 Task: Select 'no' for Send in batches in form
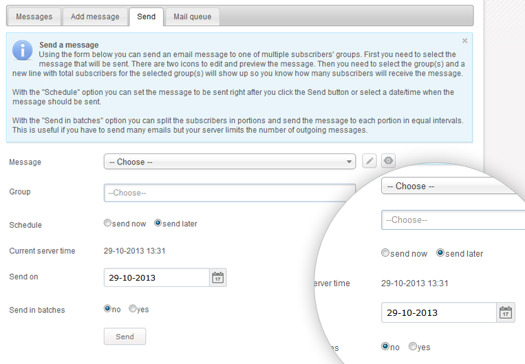(x=107, y=308)
